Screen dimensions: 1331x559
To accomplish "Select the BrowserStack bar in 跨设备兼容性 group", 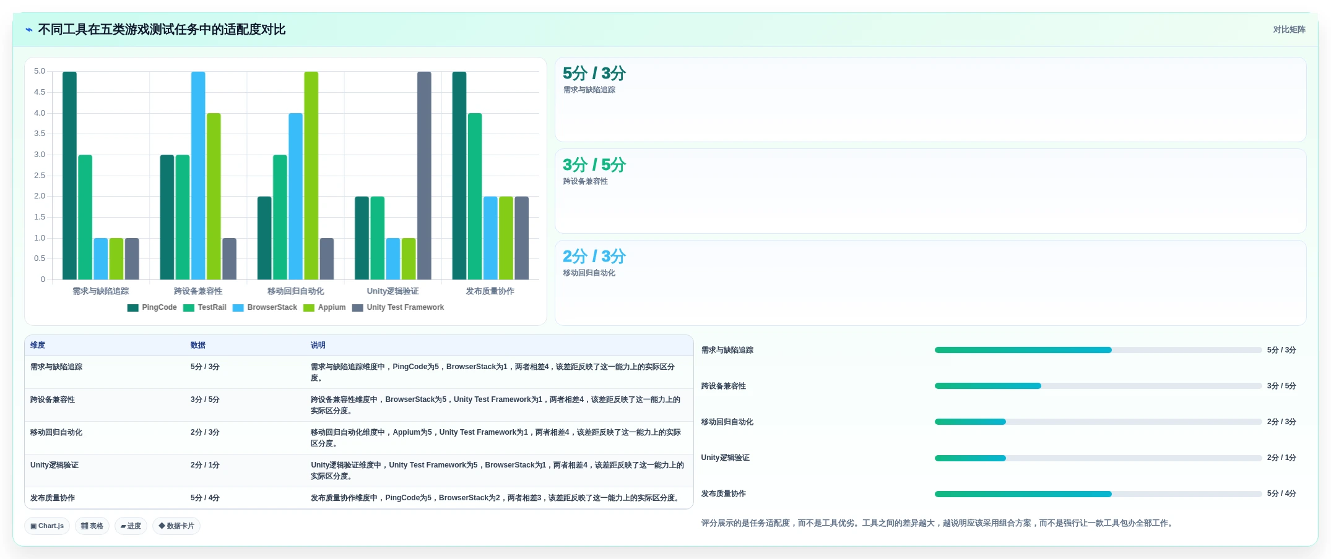I will coord(198,176).
